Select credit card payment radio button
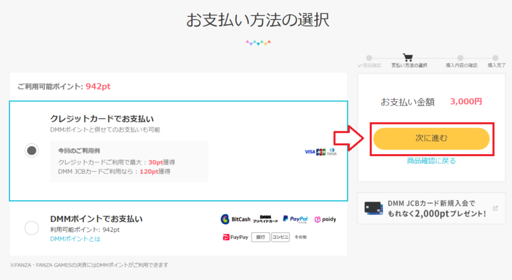Viewport: 512px width, 280px height. point(31,150)
